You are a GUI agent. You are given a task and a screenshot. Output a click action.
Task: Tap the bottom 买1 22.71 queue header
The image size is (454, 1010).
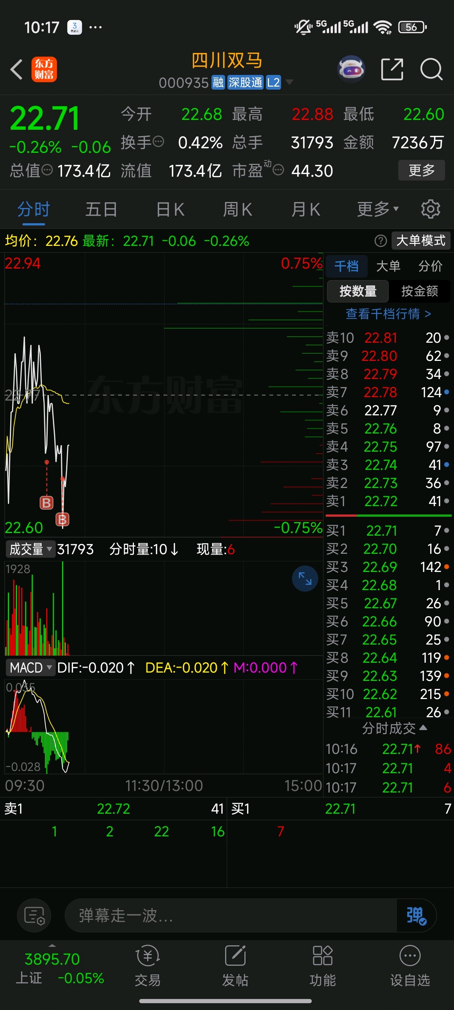coord(341,808)
